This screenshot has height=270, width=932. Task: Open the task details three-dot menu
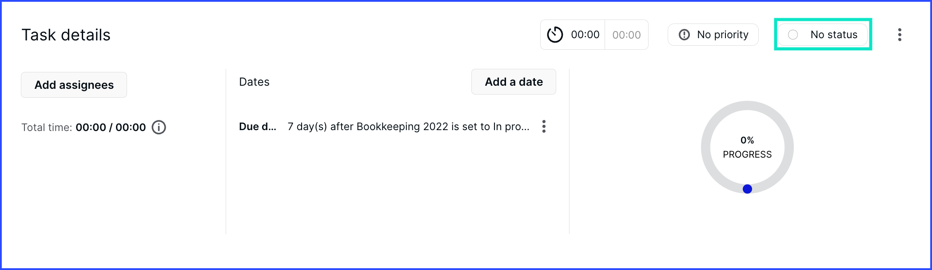[x=900, y=35]
